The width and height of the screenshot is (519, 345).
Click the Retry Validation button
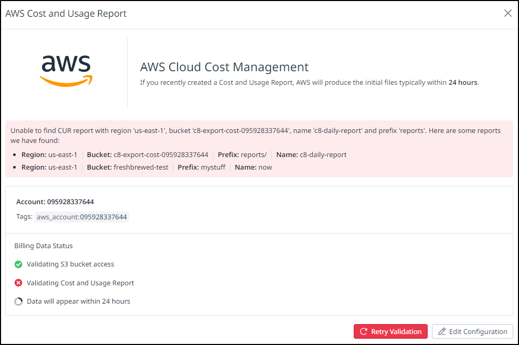click(390, 331)
